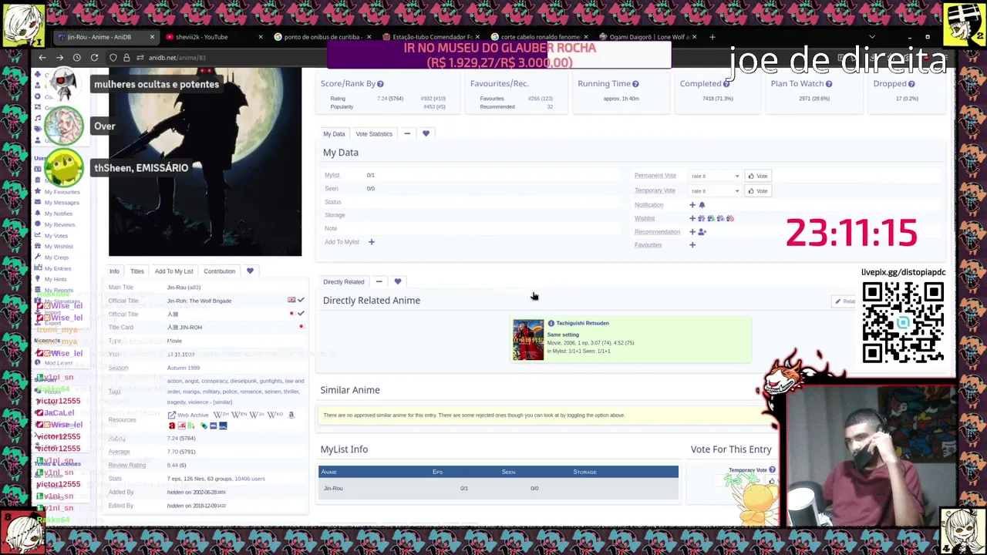This screenshot has height=555, width=987.
Task: Select the My Data tab
Action: (334, 134)
